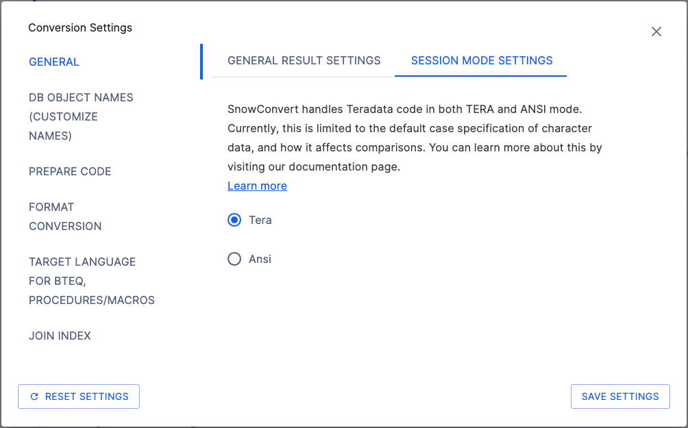Click Save Settings in the bottom right
The image size is (688, 428).
pos(619,396)
